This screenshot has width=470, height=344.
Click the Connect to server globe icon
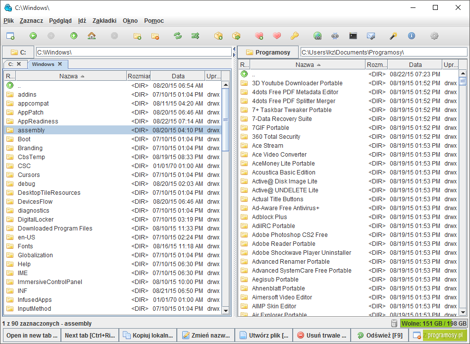[317, 36]
